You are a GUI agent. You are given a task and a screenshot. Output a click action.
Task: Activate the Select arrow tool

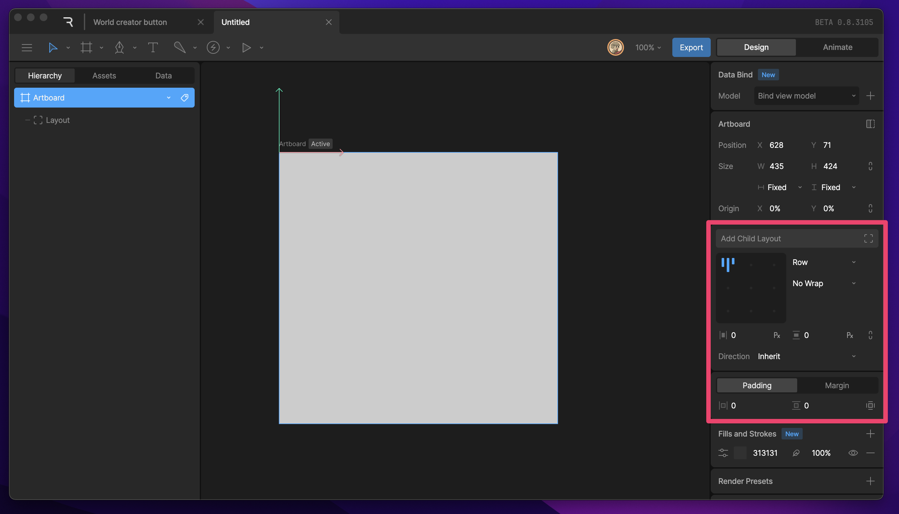[x=53, y=47]
